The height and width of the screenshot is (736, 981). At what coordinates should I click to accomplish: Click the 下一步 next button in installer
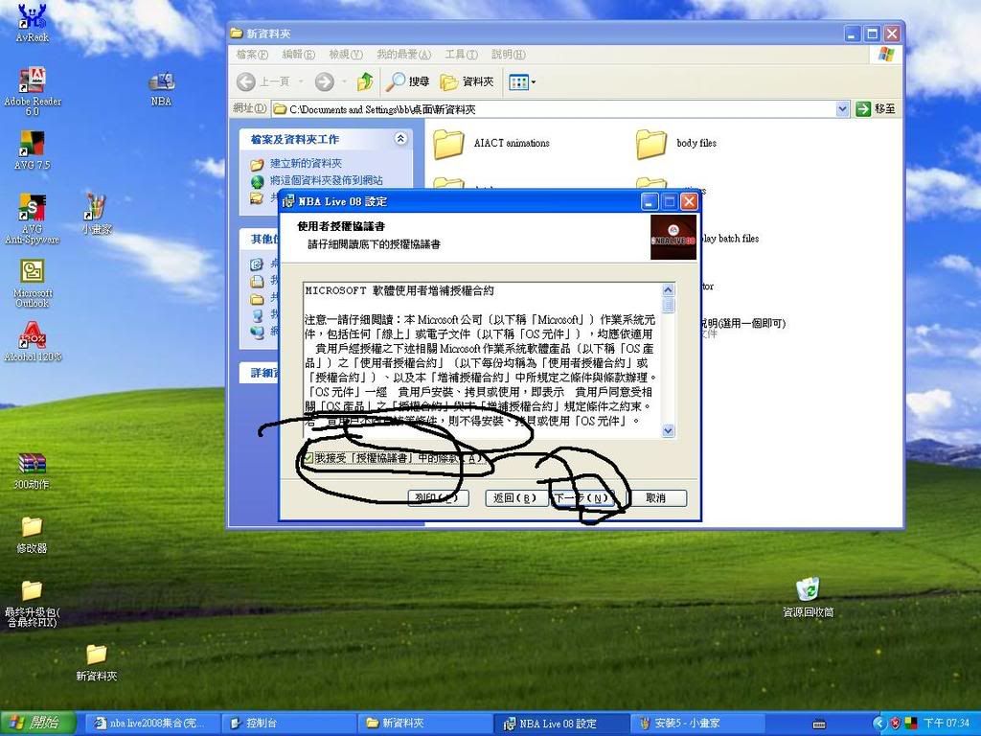tap(581, 497)
